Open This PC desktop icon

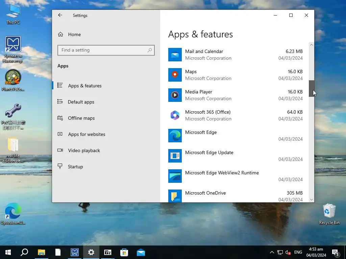pos(13,14)
